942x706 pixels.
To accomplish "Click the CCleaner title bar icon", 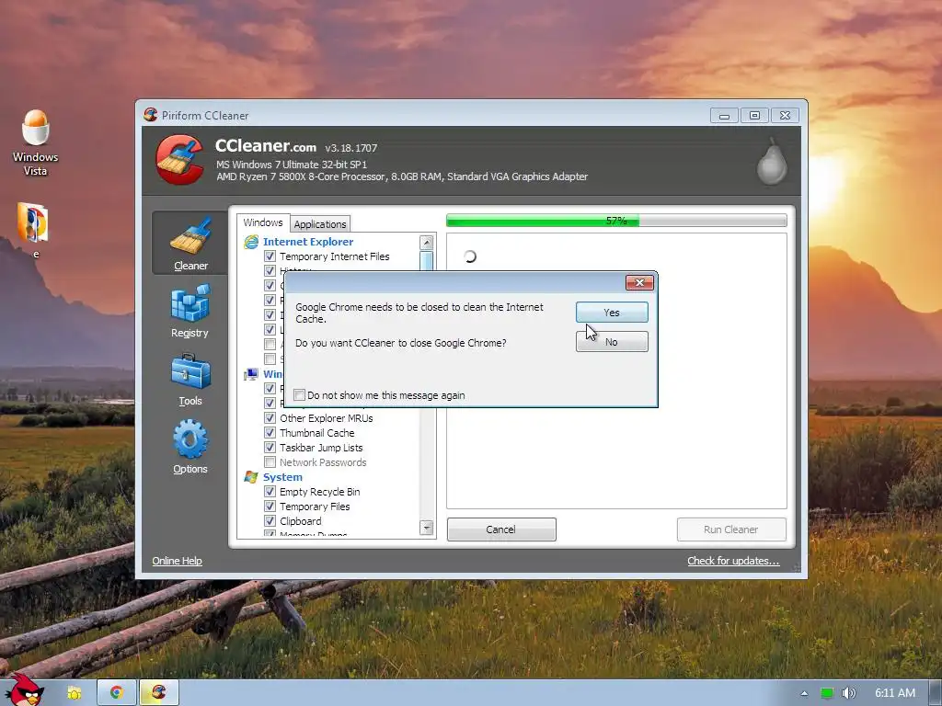I will (x=150, y=115).
